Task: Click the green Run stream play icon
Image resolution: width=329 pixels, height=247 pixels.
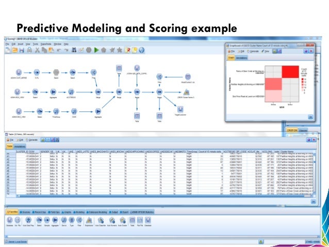Action: coord(96,50)
